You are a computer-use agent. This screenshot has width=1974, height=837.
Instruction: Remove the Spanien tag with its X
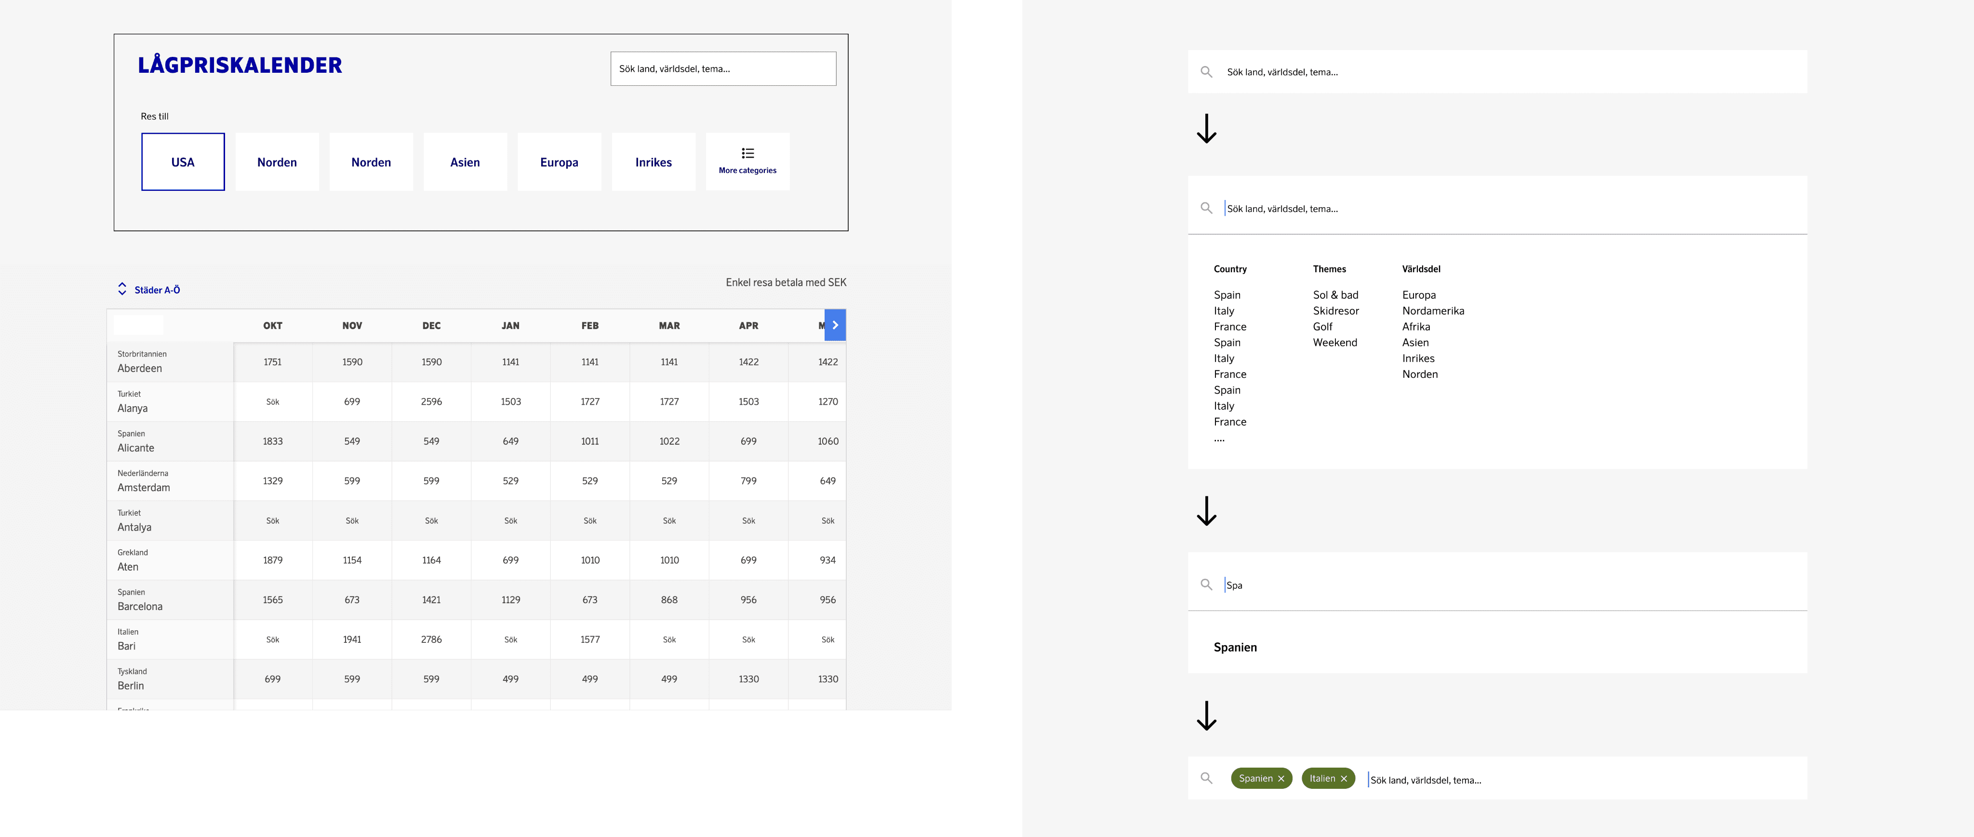tap(1280, 779)
